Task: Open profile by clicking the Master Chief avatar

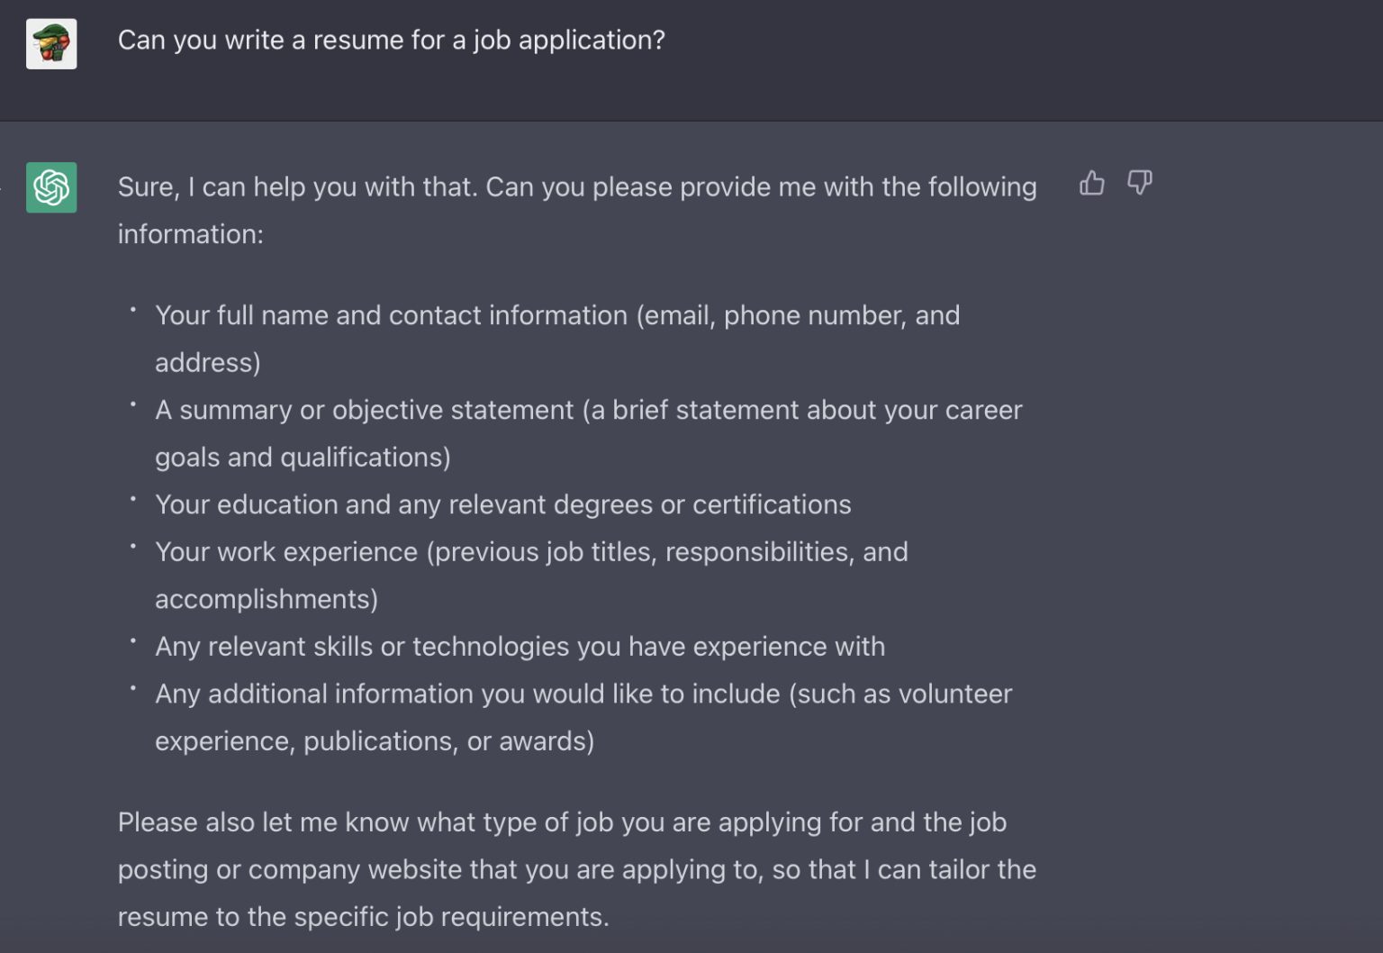Action: (51, 42)
